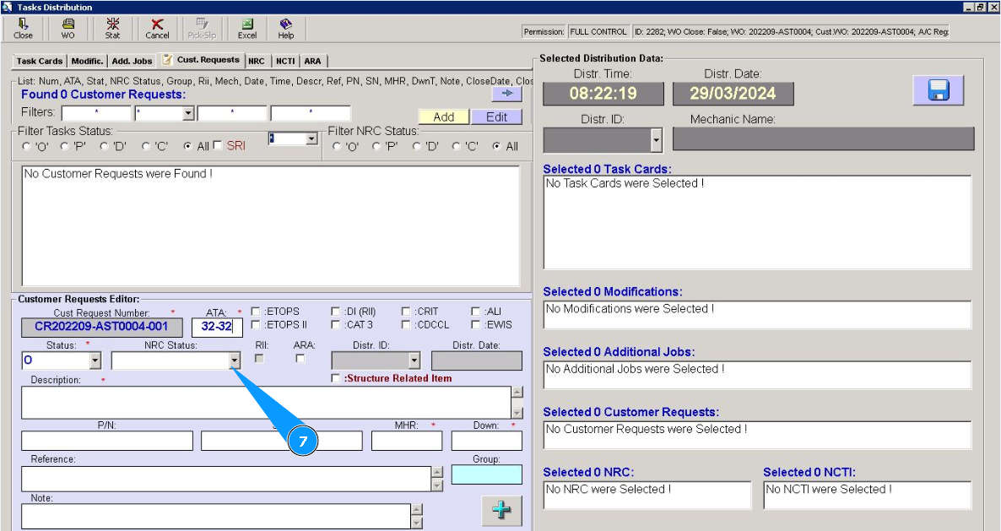
Task: Select Filter Tasks Status 'O' radio
Action: [26, 146]
